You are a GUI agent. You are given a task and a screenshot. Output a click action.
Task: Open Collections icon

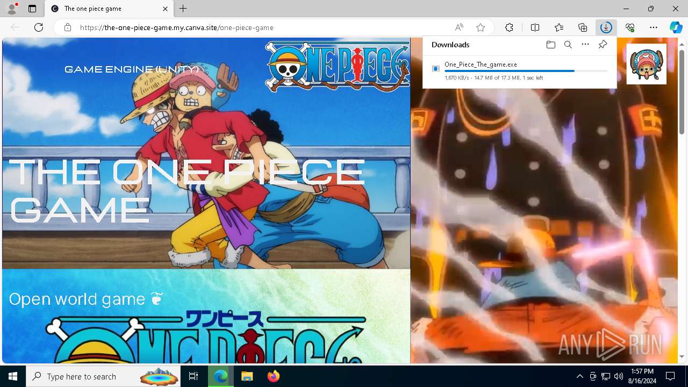click(583, 27)
